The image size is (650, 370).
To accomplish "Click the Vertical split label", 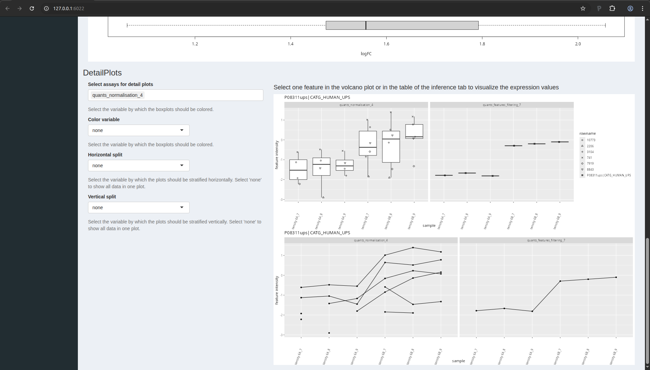I will (102, 197).
